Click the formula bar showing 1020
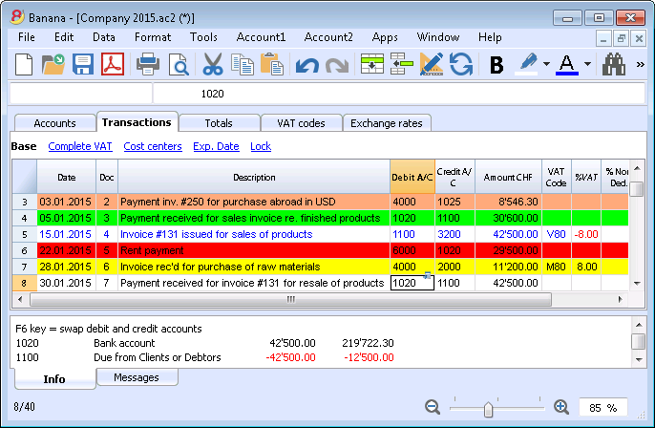 click(x=399, y=94)
